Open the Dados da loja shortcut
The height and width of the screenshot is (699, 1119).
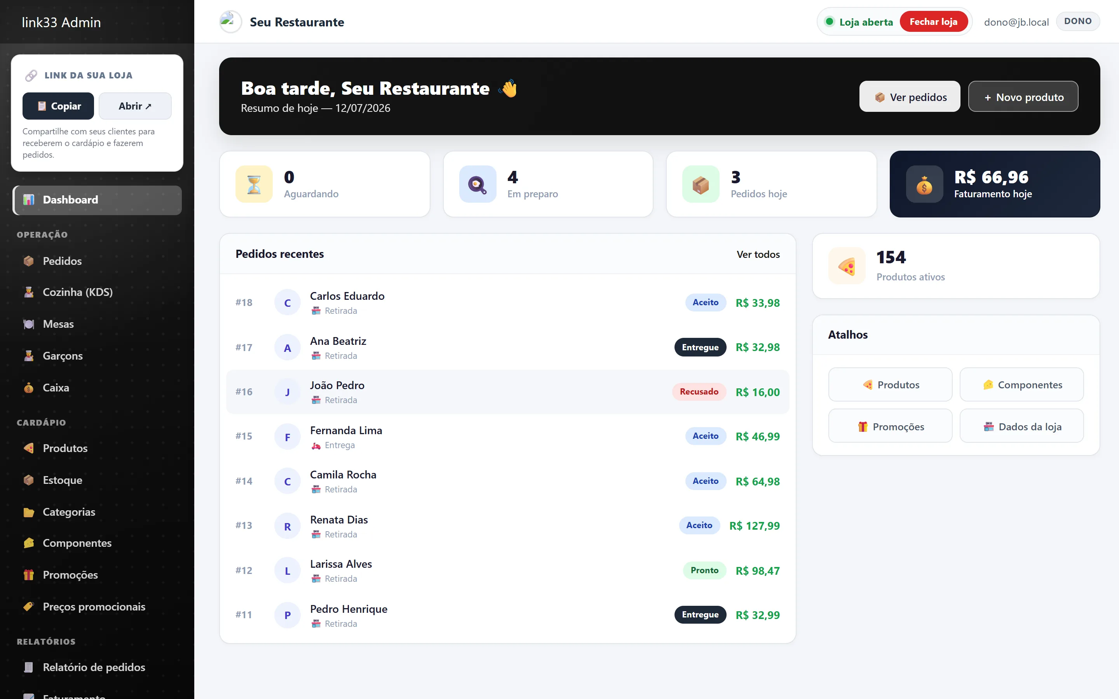tap(1021, 426)
